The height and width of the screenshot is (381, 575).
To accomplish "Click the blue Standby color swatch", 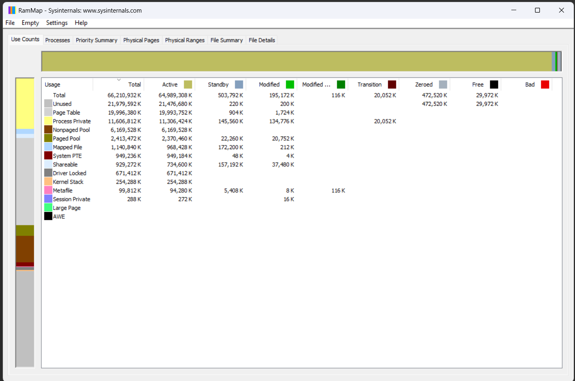I will tap(239, 84).
